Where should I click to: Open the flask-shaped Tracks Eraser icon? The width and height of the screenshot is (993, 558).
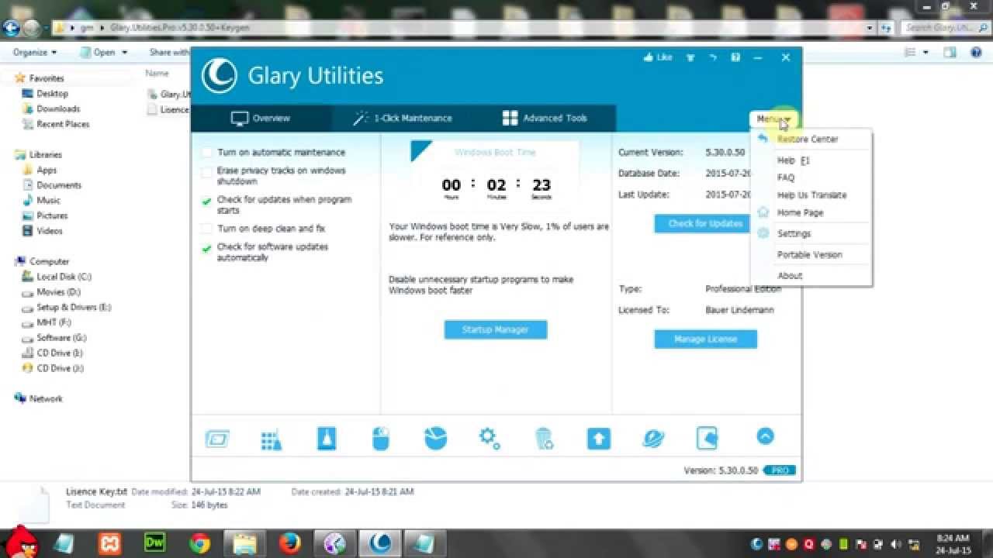coord(327,439)
